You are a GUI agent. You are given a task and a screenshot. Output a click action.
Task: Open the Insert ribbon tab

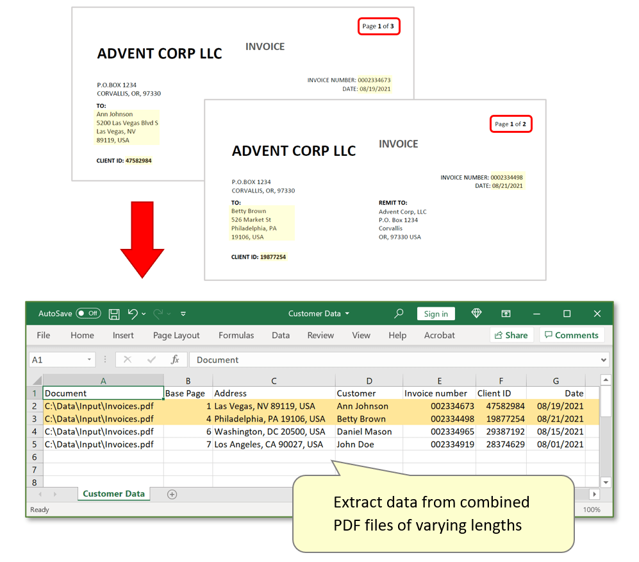click(123, 336)
